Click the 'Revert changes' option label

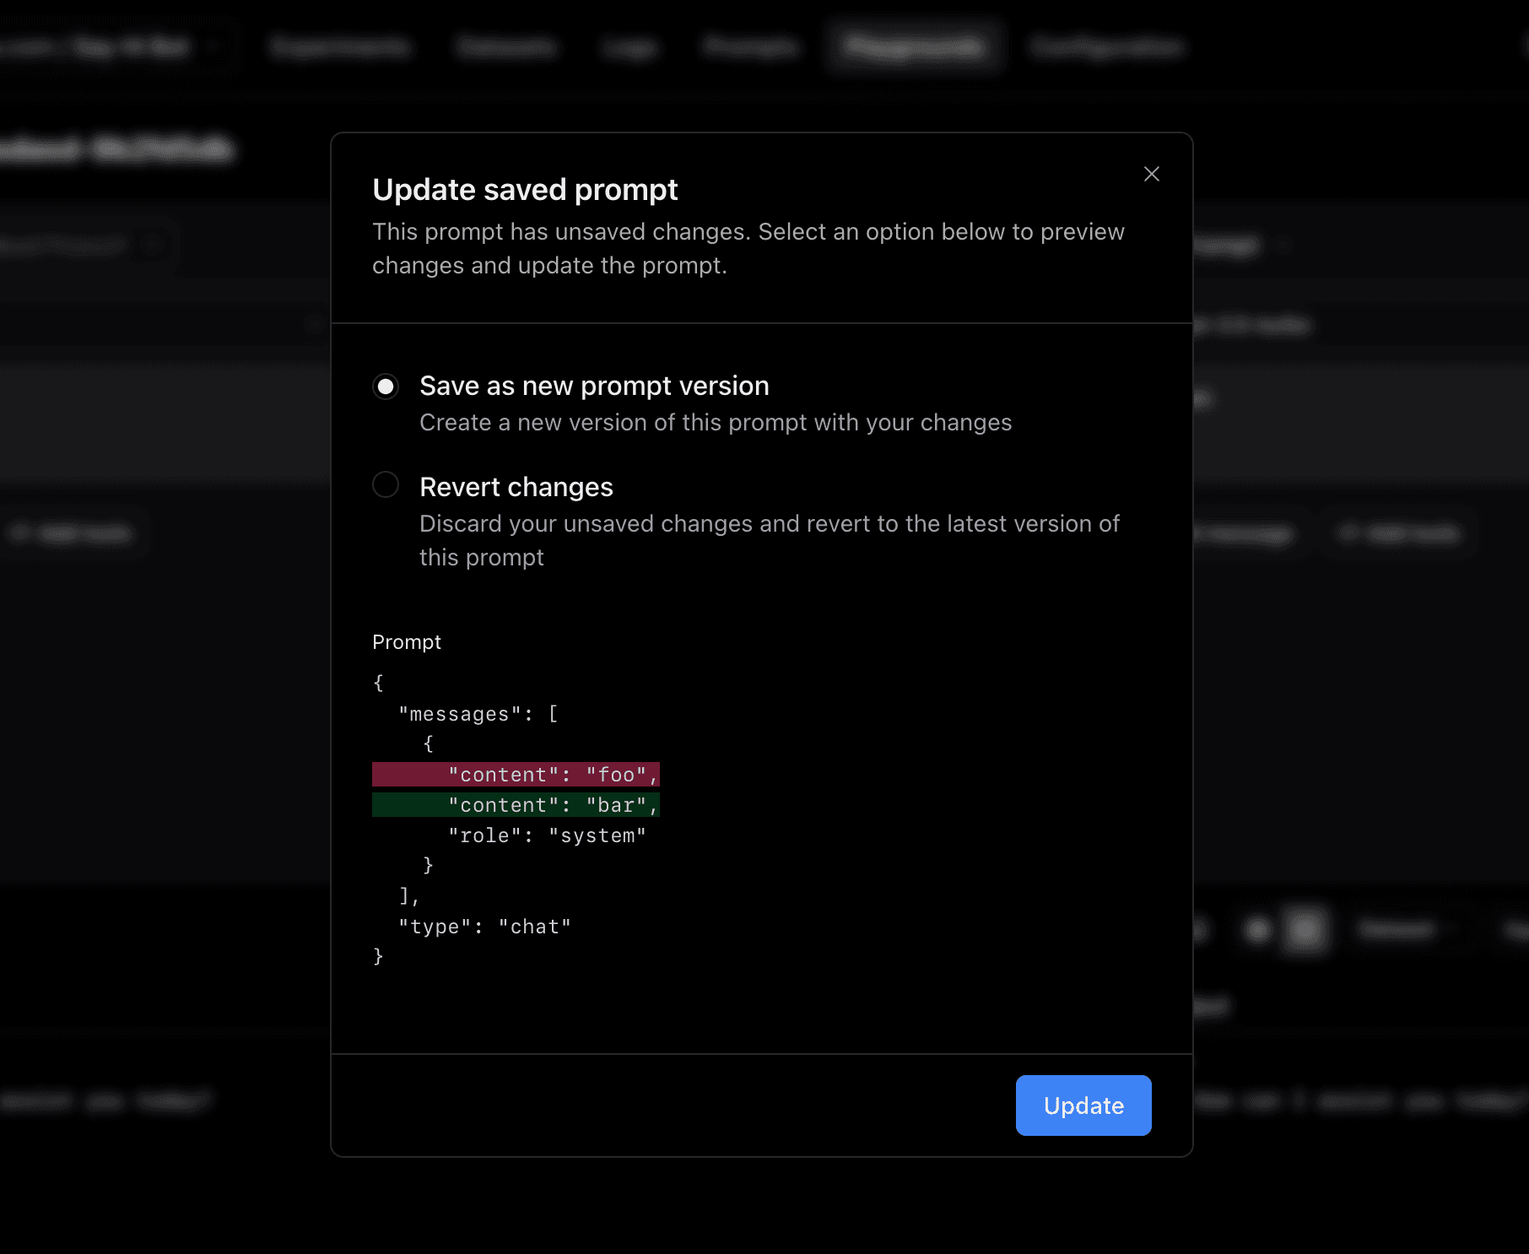516,488
